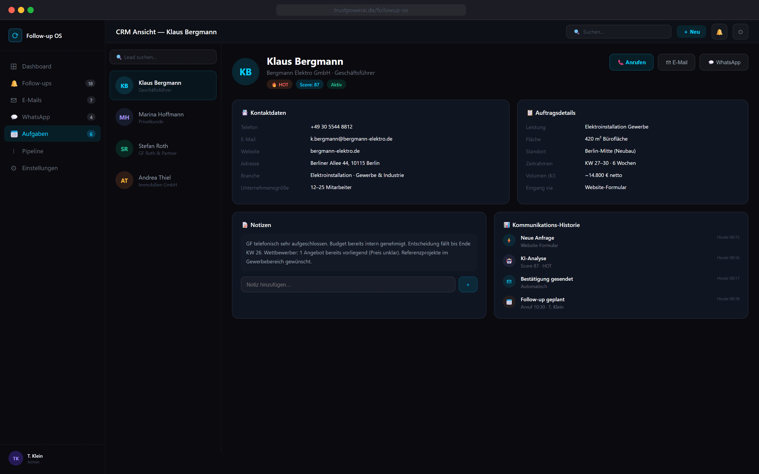The width and height of the screenshot is (759, 474).
Task: Select Pipeline in sidebar menu
Action: click(x=52, y=151)
